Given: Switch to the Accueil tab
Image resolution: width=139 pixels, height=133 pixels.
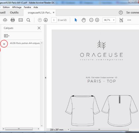Looking at the screenshot, I should pyautogui.click(x=3, y=13).
